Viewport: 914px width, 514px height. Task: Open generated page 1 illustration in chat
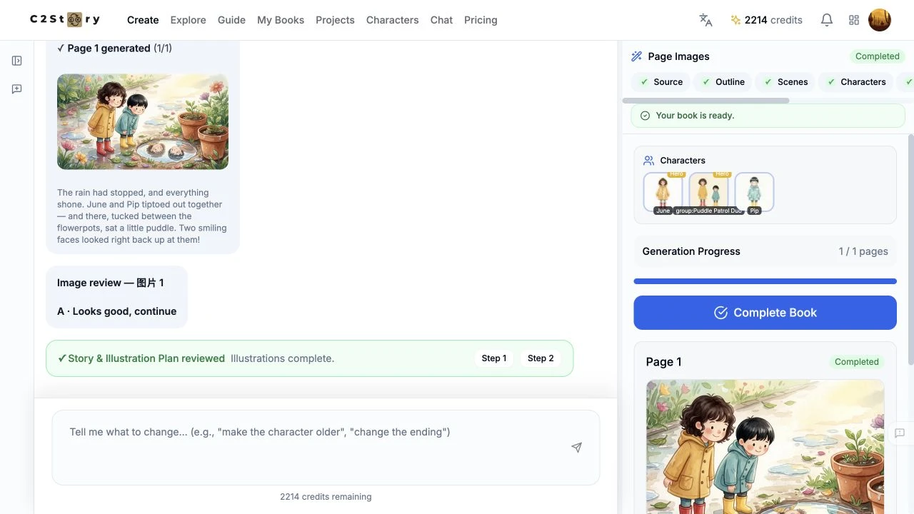tap(143, 121)
